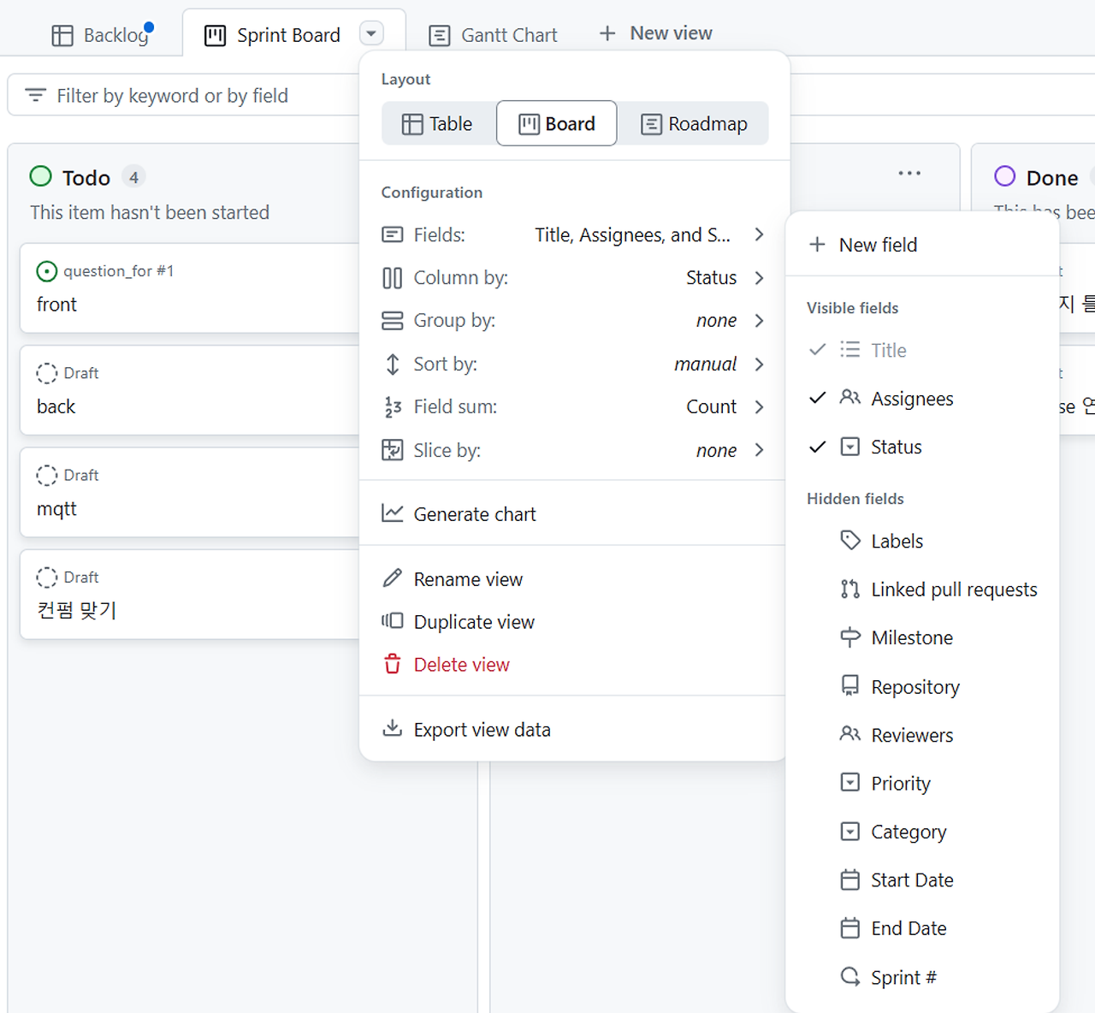Uncheck the Status visible field

922,447
